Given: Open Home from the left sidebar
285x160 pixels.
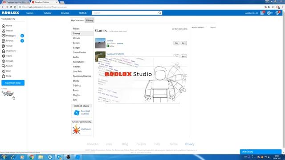Looking at the screenshot, I should pyautogui.click(x=7, y=26).
